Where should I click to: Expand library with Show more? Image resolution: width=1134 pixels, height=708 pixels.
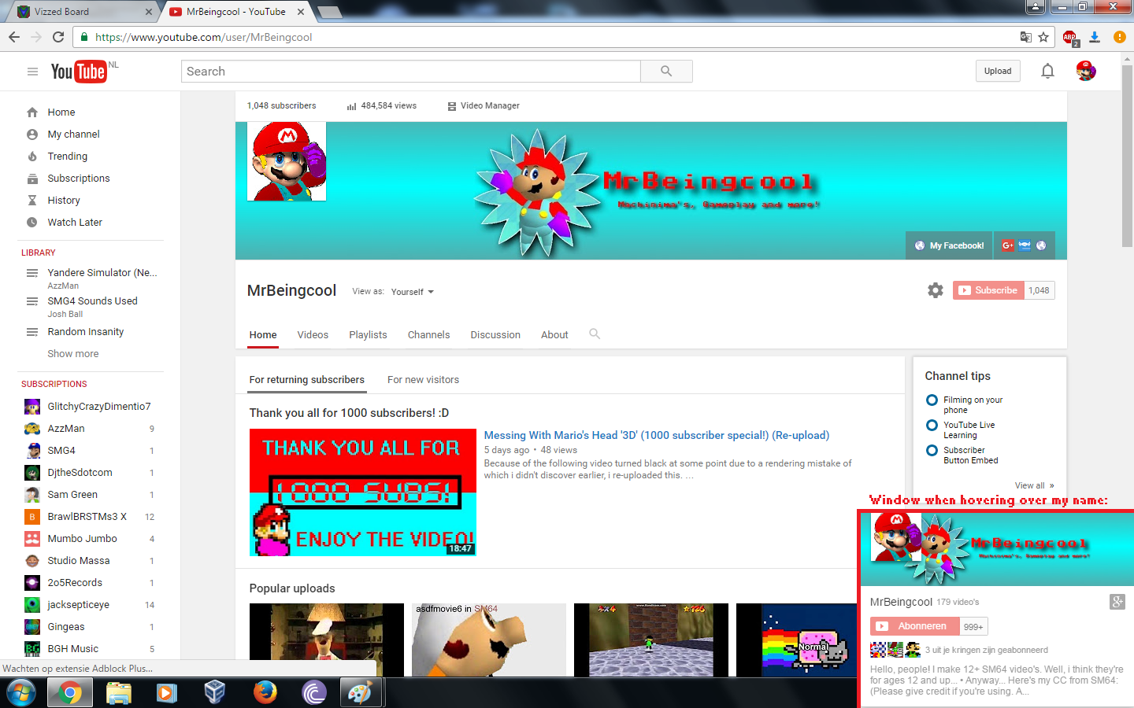pos(73,354)
